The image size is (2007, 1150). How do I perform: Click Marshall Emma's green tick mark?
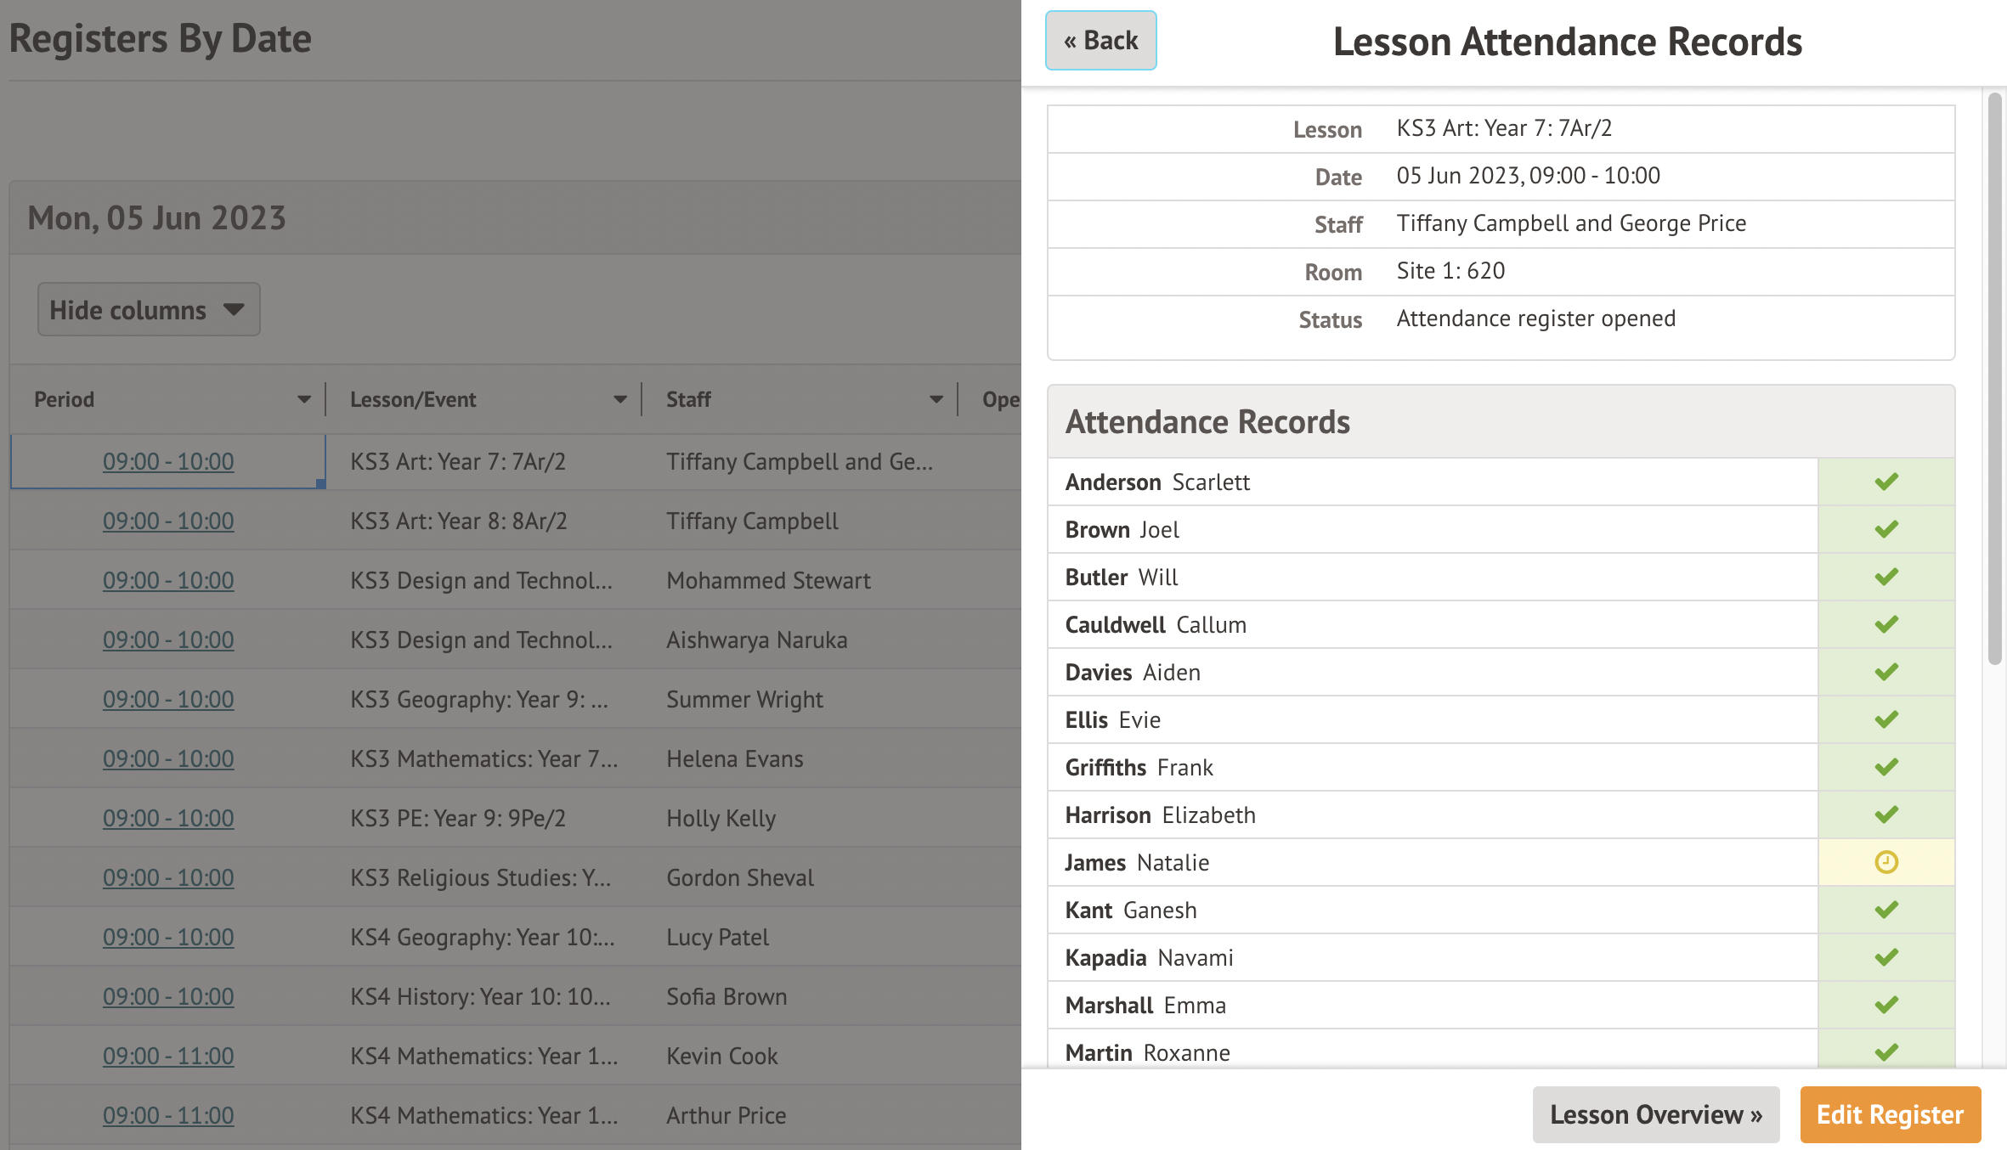coord(1885,1005)
